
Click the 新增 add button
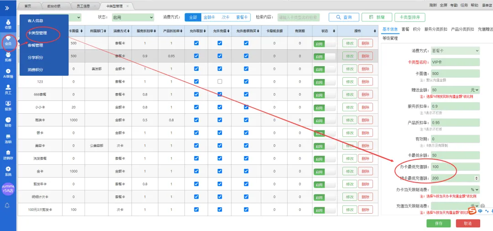coord(377,17)
